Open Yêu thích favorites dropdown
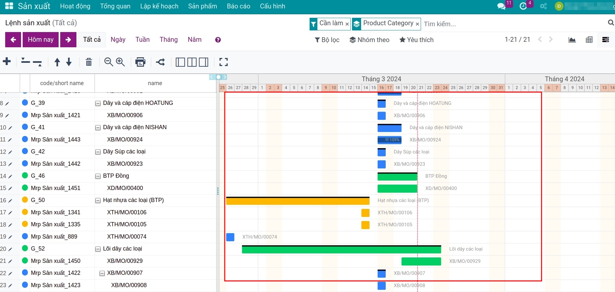 click(x=416, y=40)
